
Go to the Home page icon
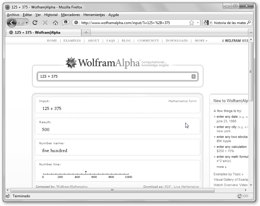coord(55,23)
